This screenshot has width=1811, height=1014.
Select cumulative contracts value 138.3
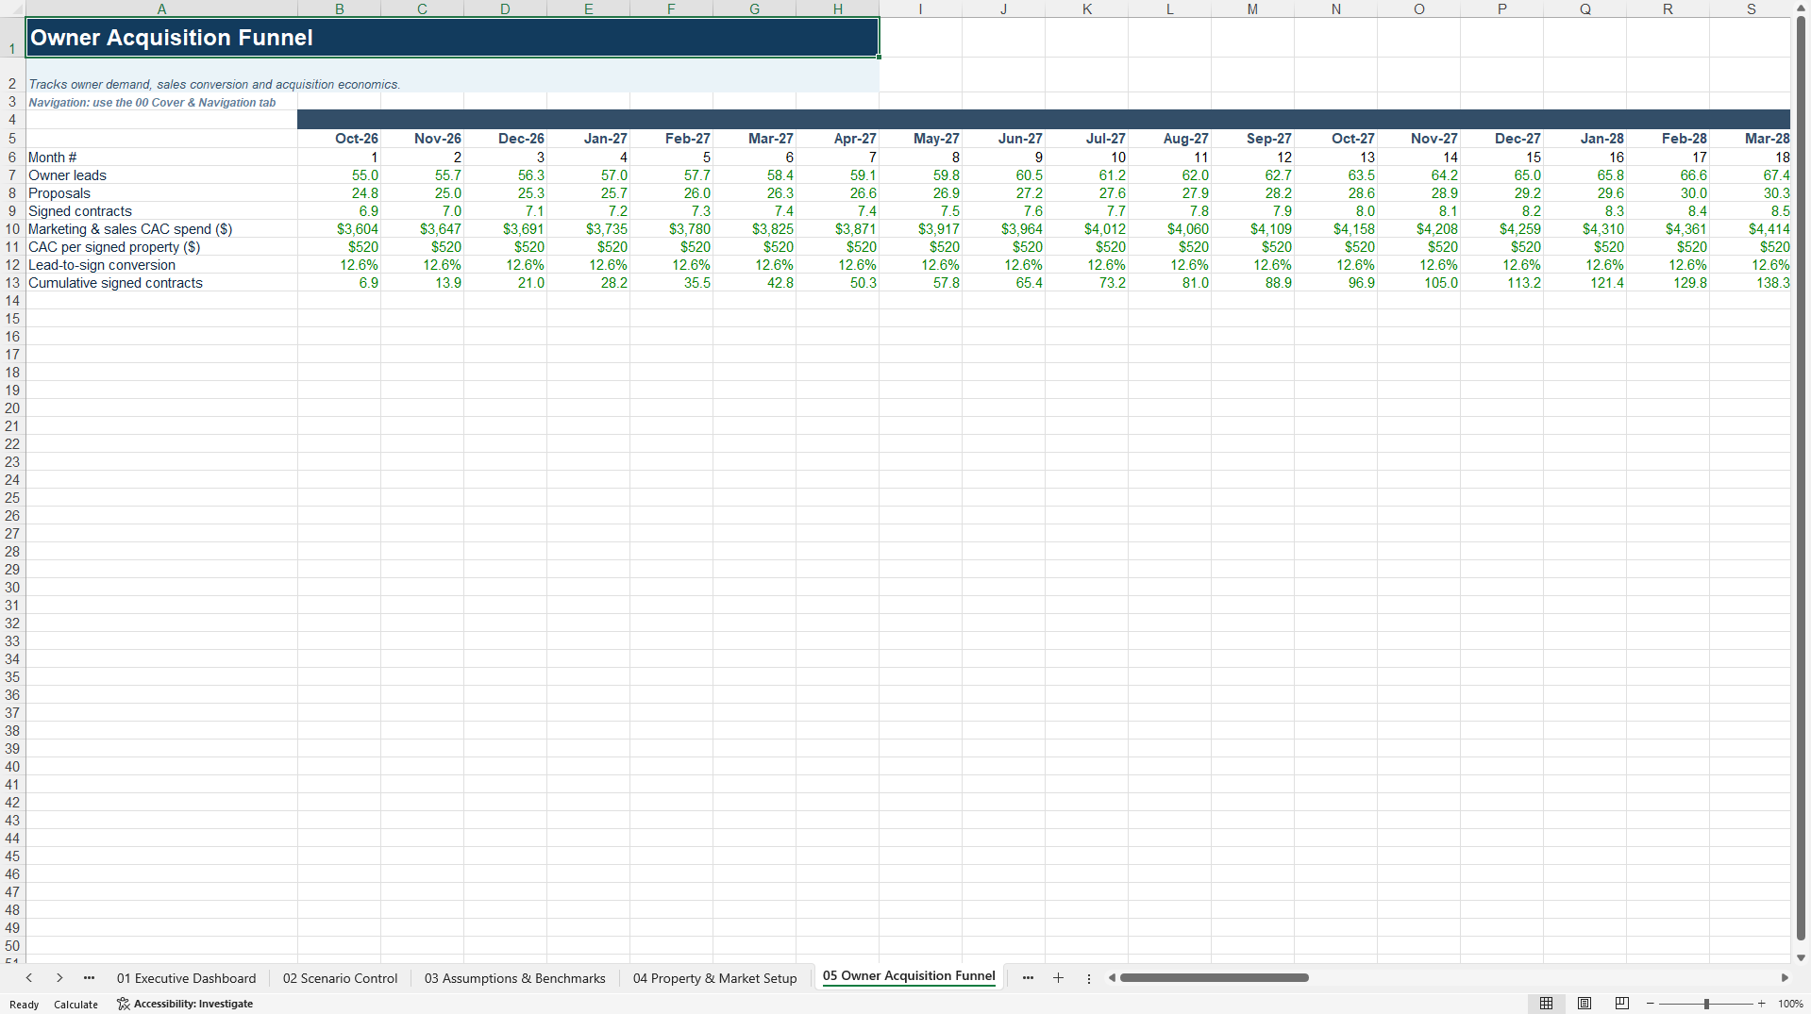[1751, 283]
